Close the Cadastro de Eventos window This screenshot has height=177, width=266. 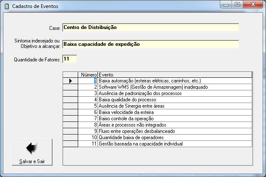click(252, 5)
